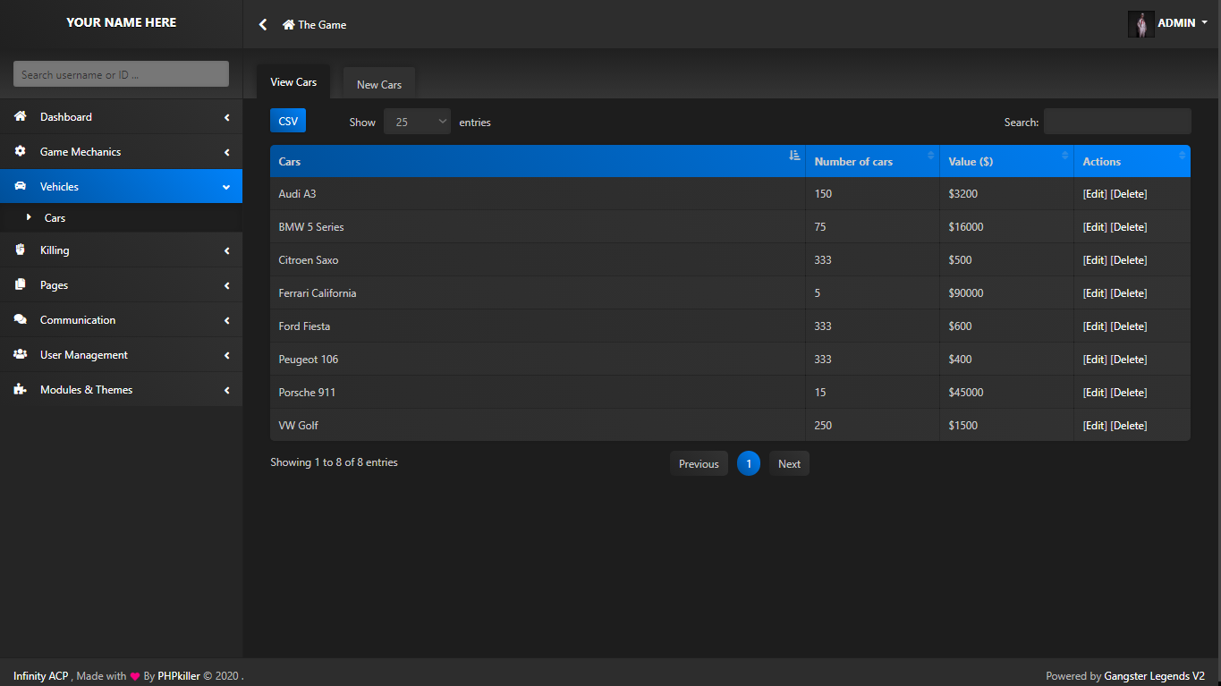Click Edit link for Ferrari California
Image resolution: width=1221 pixels, height=686 pixels.
1095,293
